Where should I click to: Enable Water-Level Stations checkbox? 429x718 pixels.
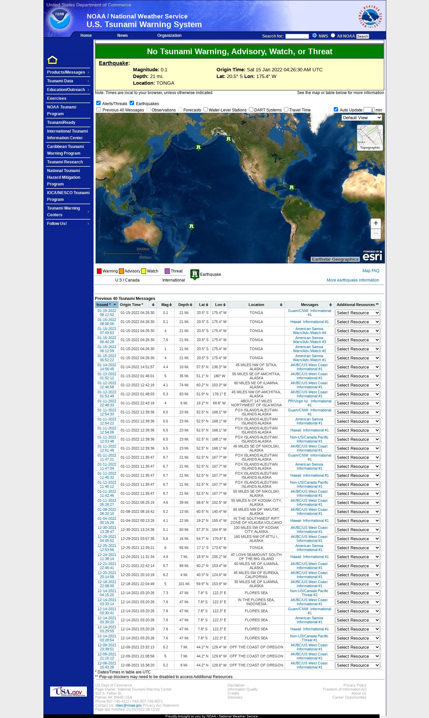tap(206, 109)
